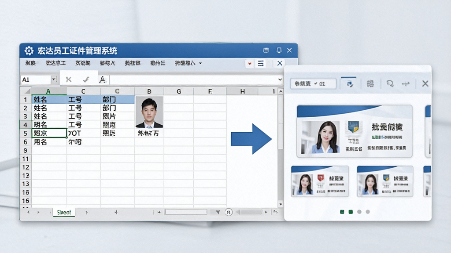
Task: Click the round icon in the spreadsheet's bottom bar
Action: point(229,212)
